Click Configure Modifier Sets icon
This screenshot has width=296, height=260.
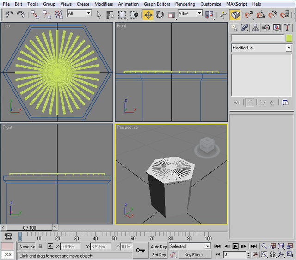285,103
